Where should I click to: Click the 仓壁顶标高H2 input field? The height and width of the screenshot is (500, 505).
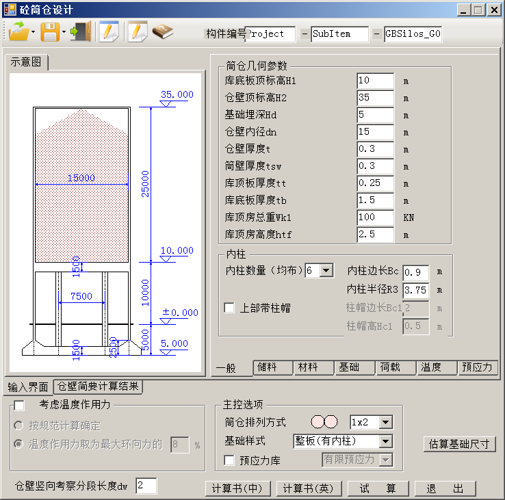click(x=375, y=98)
